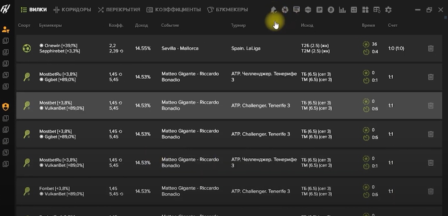Click the 14.55% income value
The height and width of the screenshot is (216, 448).
click(143, 49)
